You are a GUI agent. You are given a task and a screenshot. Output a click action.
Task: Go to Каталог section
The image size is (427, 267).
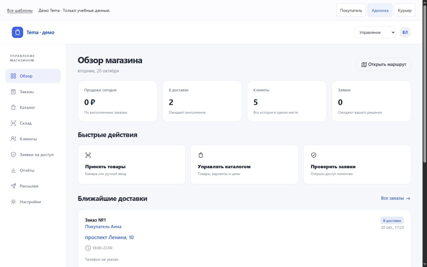33,107
